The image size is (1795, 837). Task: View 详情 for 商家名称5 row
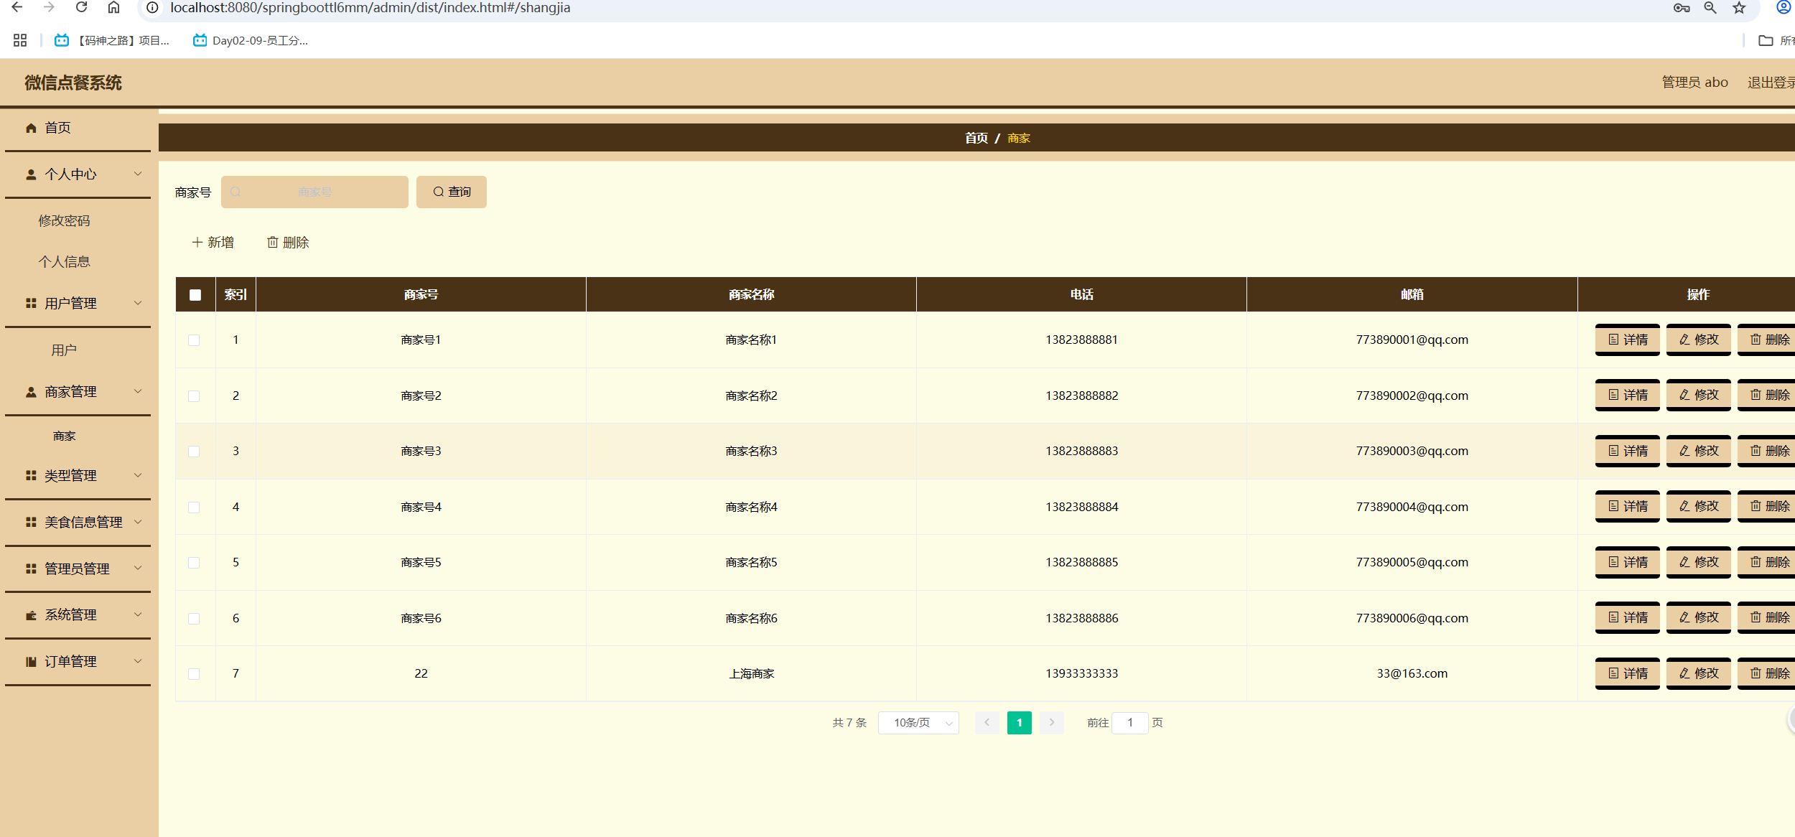coord(1628,562)
